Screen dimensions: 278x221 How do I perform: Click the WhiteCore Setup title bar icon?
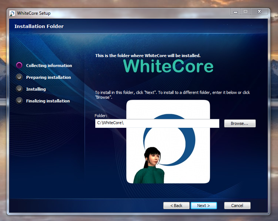[x=12, y=13]
